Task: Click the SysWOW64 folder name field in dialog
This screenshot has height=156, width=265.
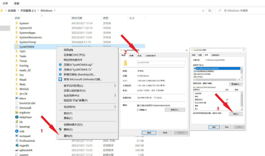Action: pyautogui.click(x=161, y=63)
